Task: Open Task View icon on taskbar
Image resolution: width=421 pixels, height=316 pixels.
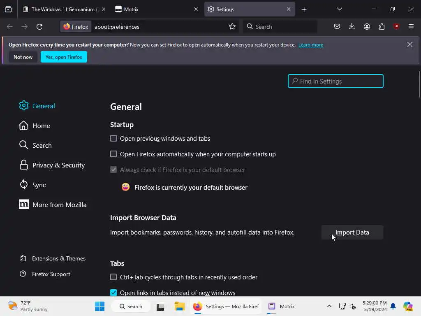Action: coord(160,306)
